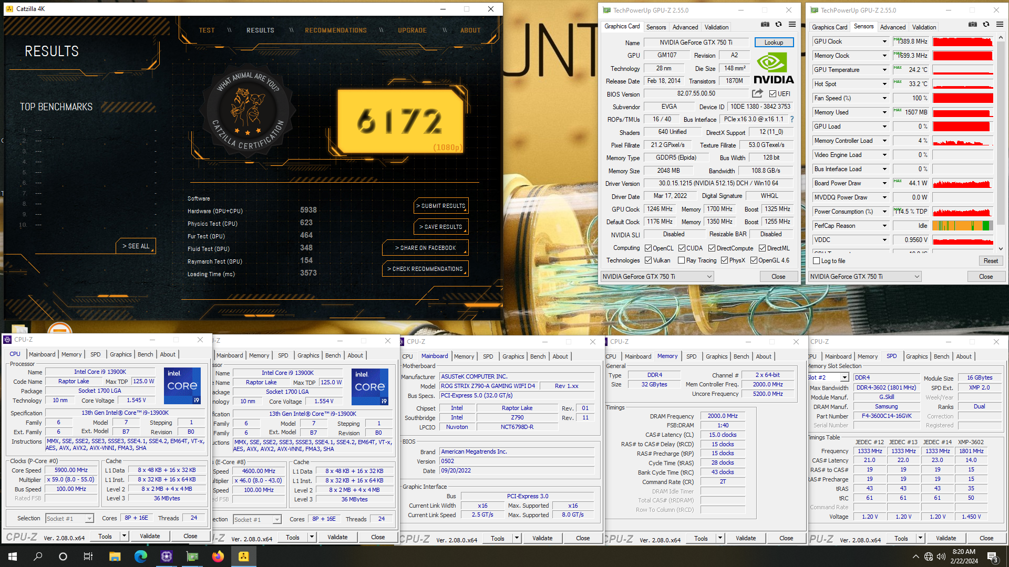Screen dimensions: 1009x567
Task: Capture screenshot in GPU-Z Sensors window
Action: click(973, 24)
